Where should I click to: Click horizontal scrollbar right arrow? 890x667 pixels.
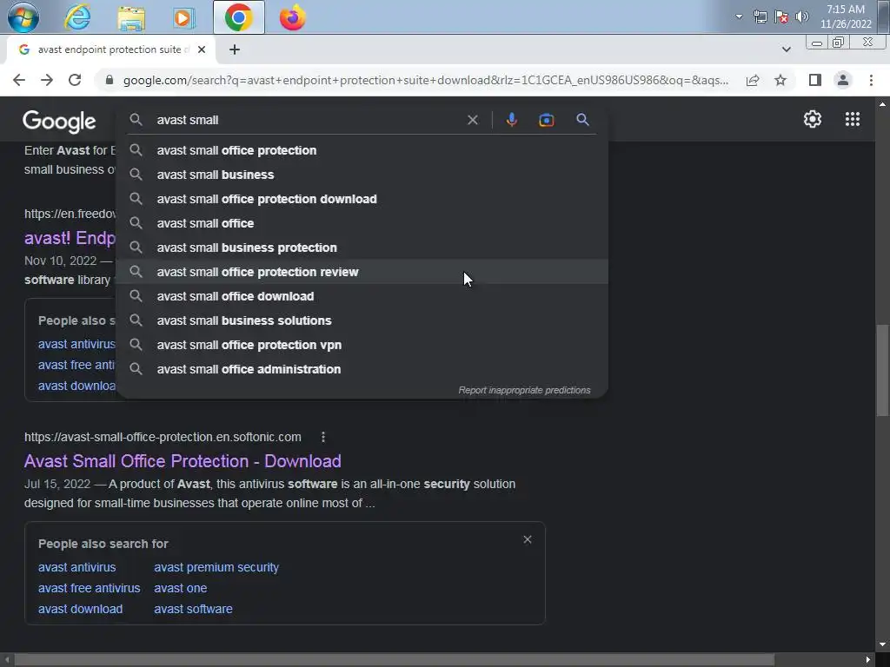click(868, 660)
